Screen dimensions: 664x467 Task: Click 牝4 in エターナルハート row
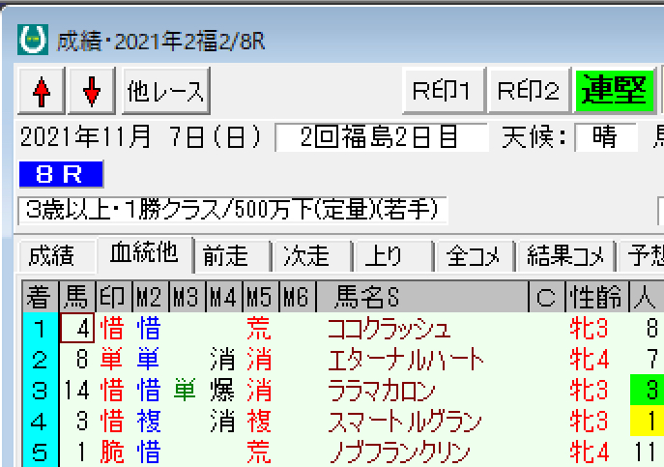click(x=589, y=360)
